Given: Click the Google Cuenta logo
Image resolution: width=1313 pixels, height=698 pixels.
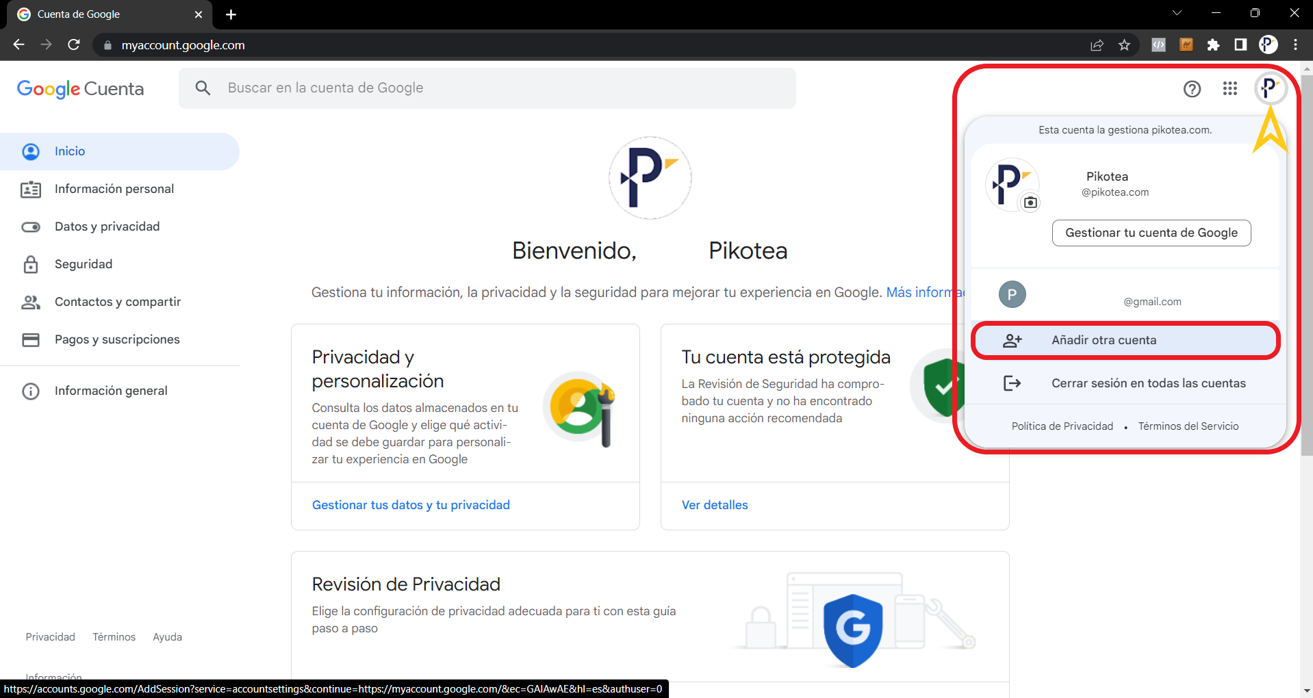Looking at the screenshot, I should point(80,88).
